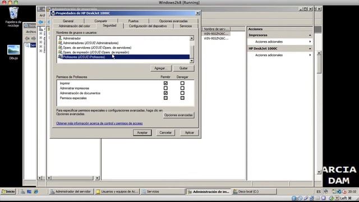Collapse HP DeskJet 1000C section in Acciones
Image resolution: width=359 pixels, height=202 pixels.
click(310, 49)
